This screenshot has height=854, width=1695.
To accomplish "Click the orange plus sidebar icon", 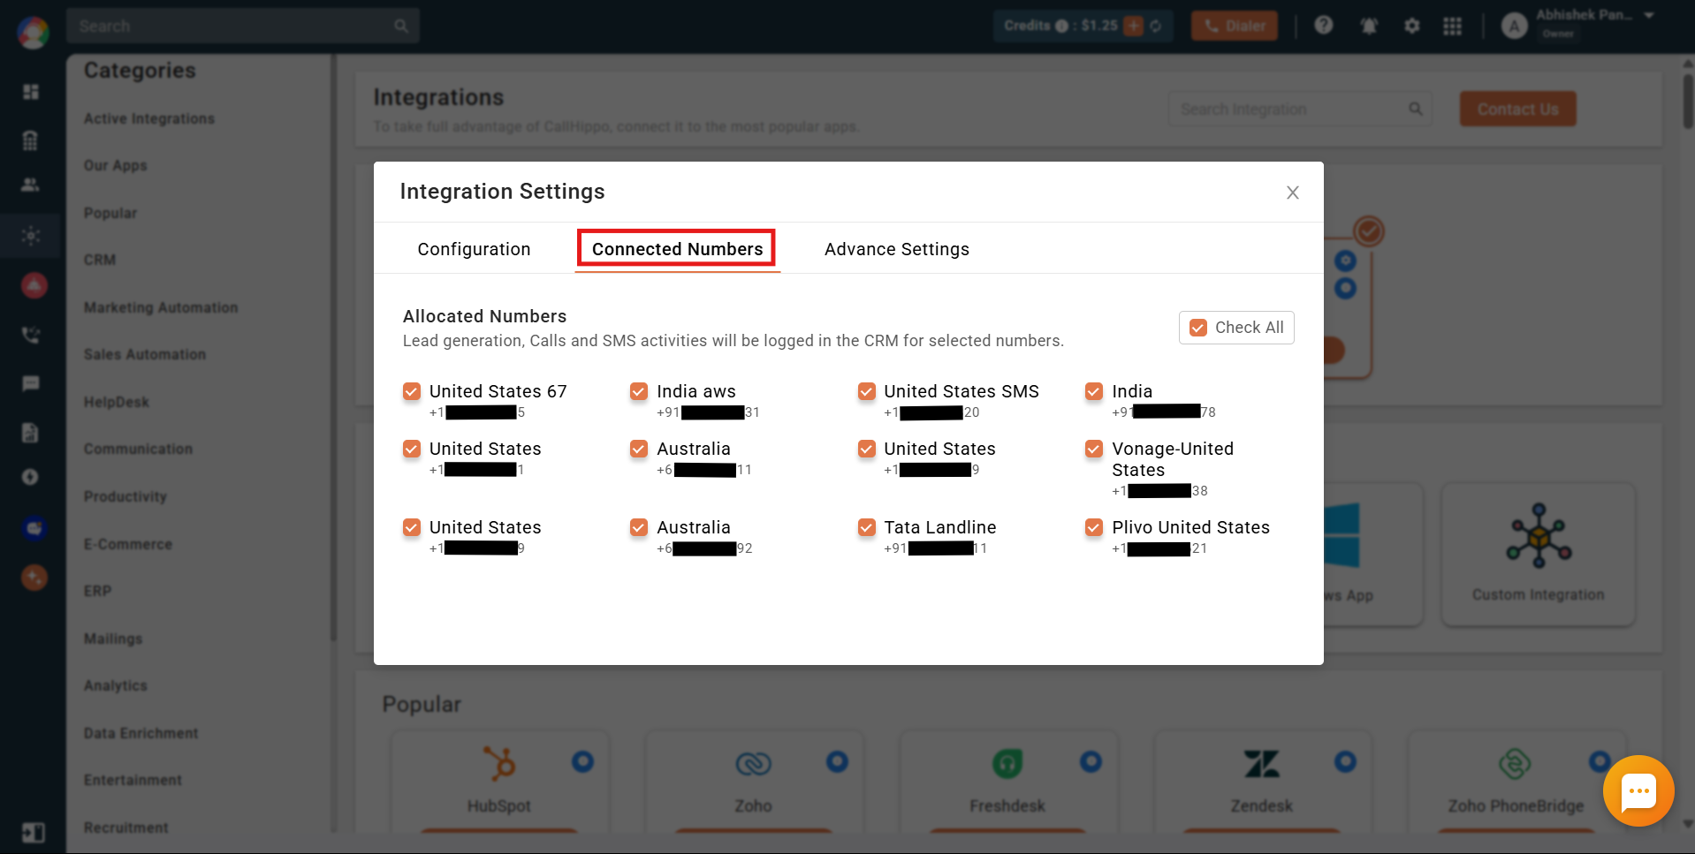I will (x=34, y=578).
